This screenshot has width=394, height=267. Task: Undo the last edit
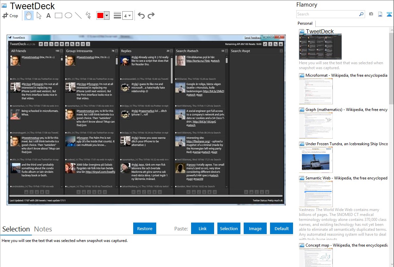(141, 15)
